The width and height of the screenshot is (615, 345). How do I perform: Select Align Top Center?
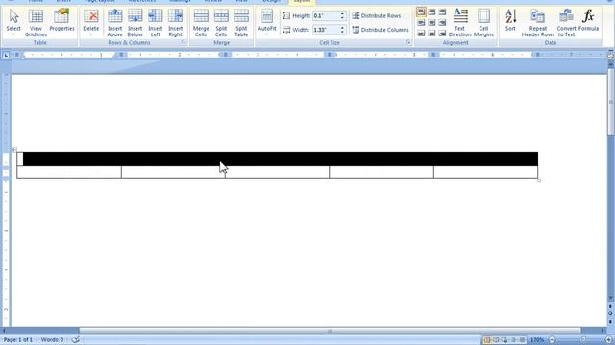click(x=431, y=12)
